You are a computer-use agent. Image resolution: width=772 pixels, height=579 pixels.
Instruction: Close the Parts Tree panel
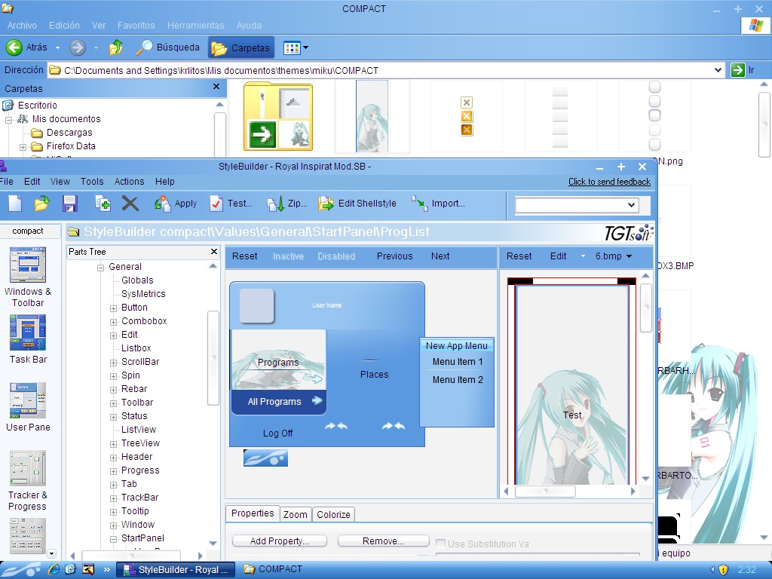click(x=214, y=252)
